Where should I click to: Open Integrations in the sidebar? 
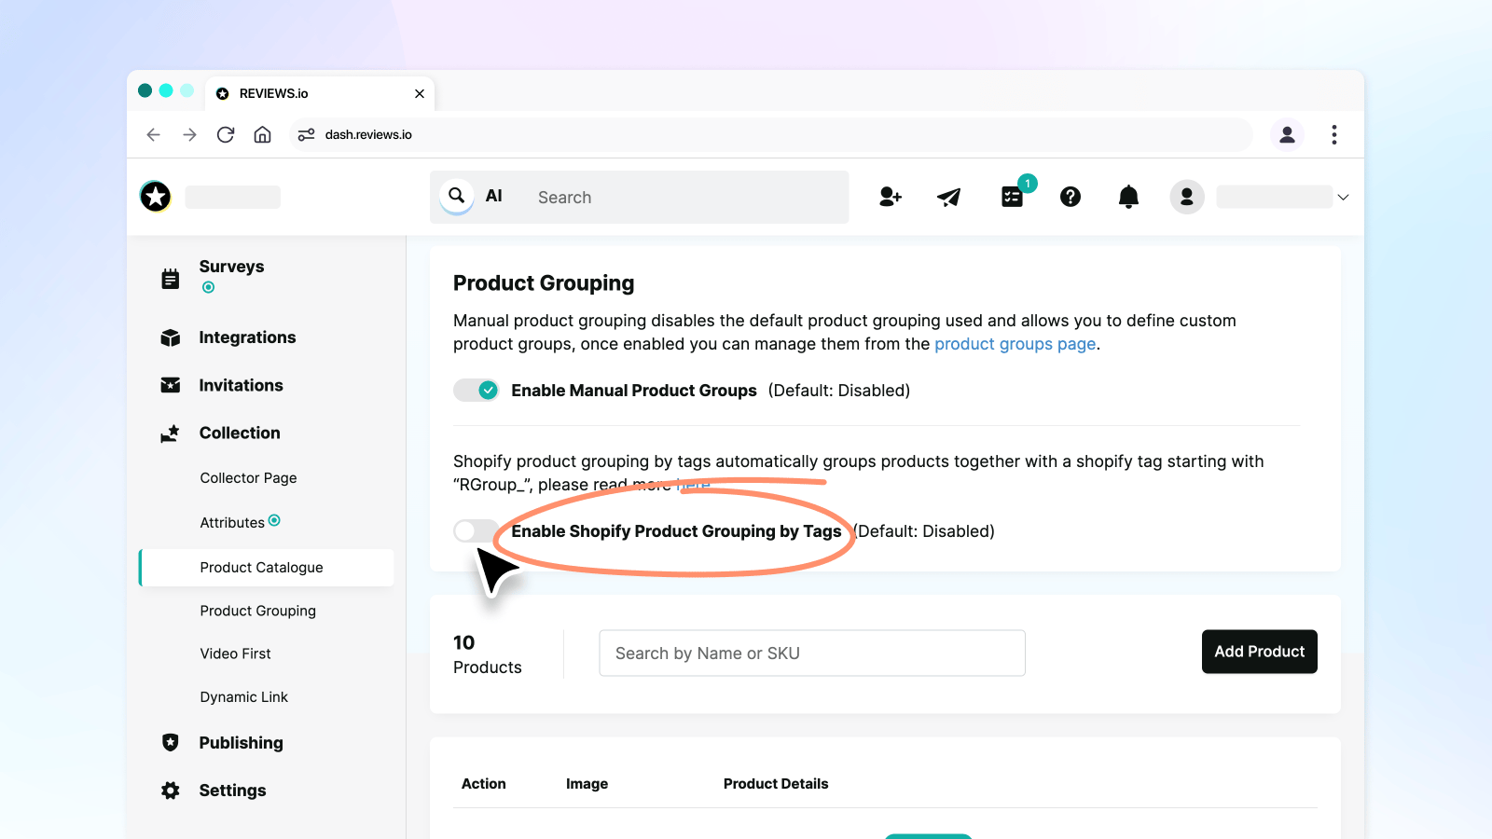click(x=247, y=337)
